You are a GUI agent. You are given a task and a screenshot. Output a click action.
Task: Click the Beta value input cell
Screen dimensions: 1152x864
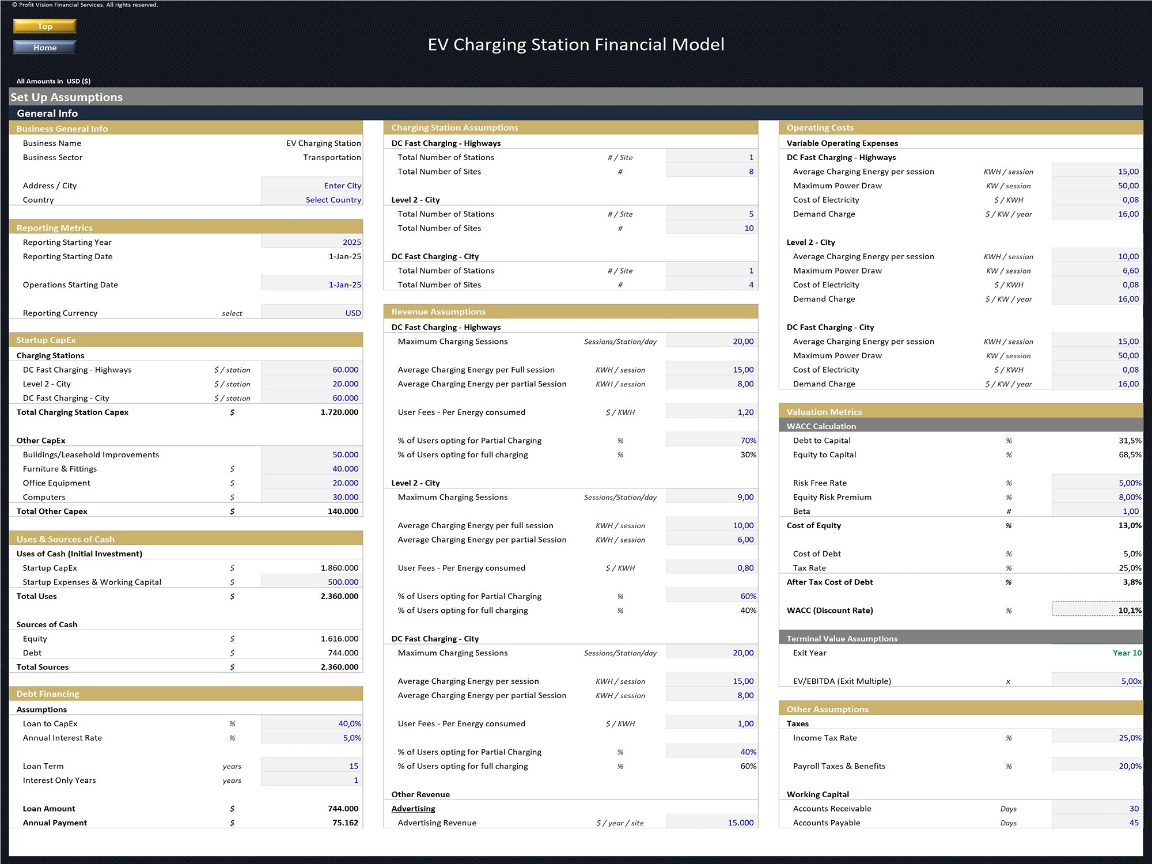(1097, 511)
